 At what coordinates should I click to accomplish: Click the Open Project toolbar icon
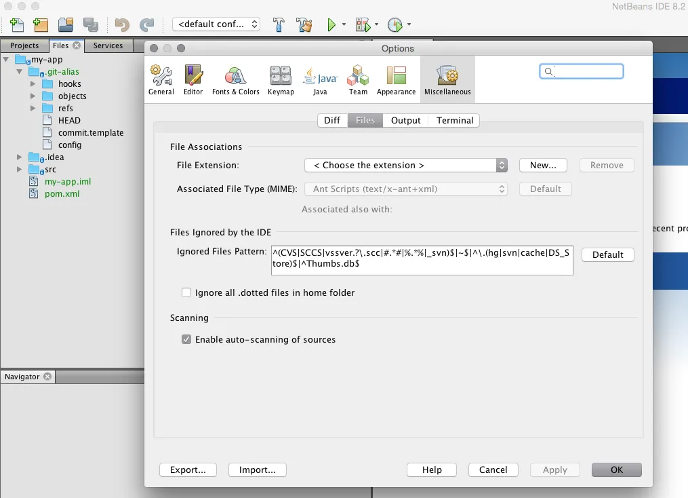[x=65, y=24]
